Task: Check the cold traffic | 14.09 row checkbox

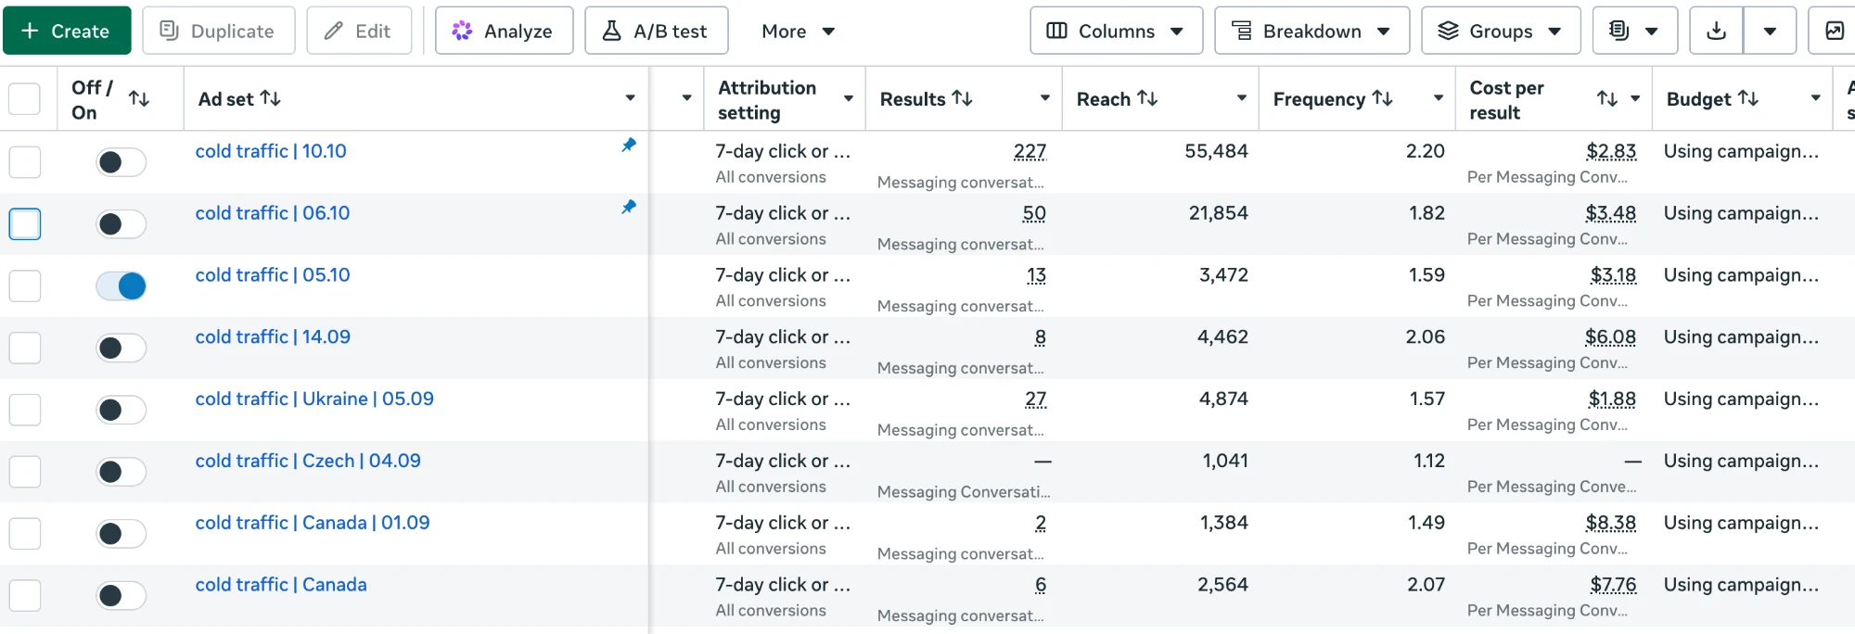Action: [x=24, y=348]
